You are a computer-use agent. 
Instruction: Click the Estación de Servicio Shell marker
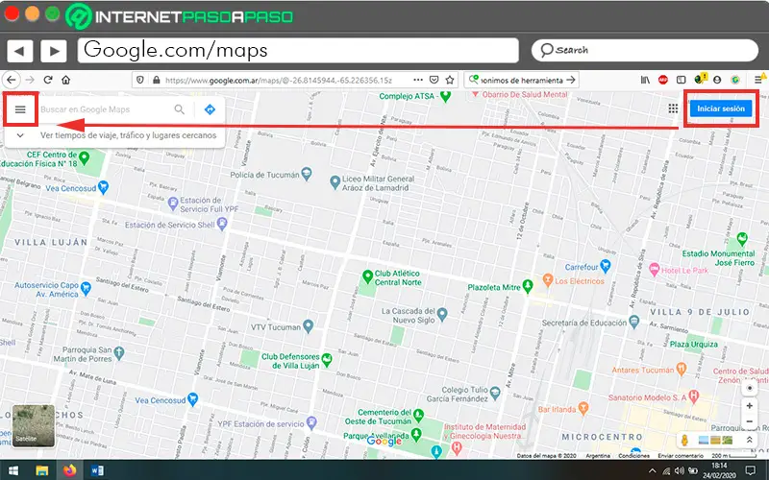tap(222, 224)
